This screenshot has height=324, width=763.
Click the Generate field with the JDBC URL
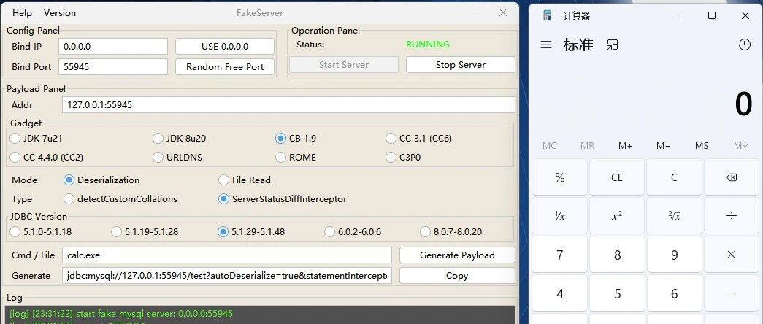pos(227,275)
